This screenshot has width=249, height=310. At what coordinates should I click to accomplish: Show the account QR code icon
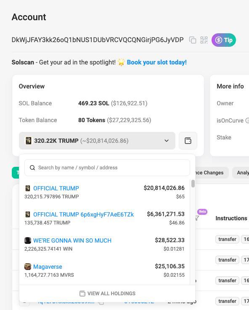click(204, 40)
